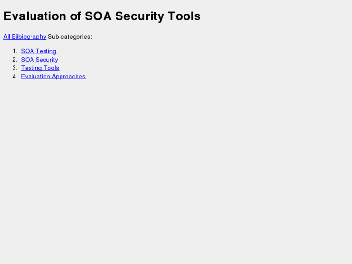Click the word "Security" in the second list link
The image size is (352, 264).
[x=46, y=60]
